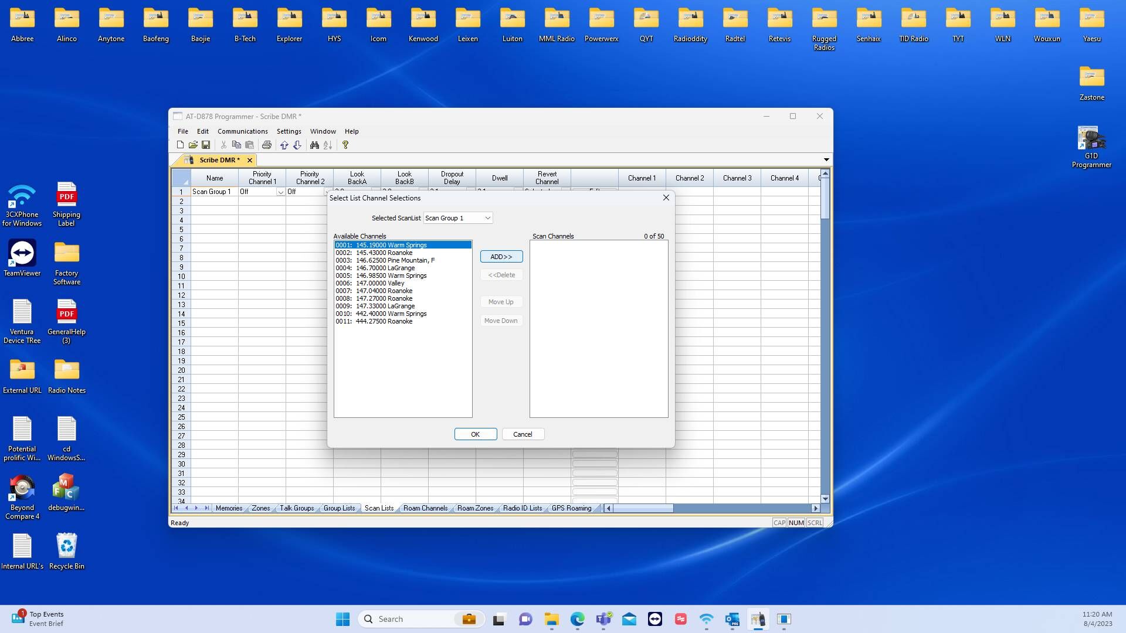Switch to the GPS Roaming sheet tab
The image size is (1126, 633).
[x=571, y=508]
